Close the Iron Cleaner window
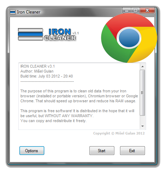 pos(147,10)
